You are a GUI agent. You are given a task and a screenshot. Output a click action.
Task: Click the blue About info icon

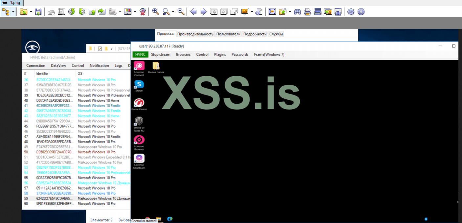[x=361, y=12]
